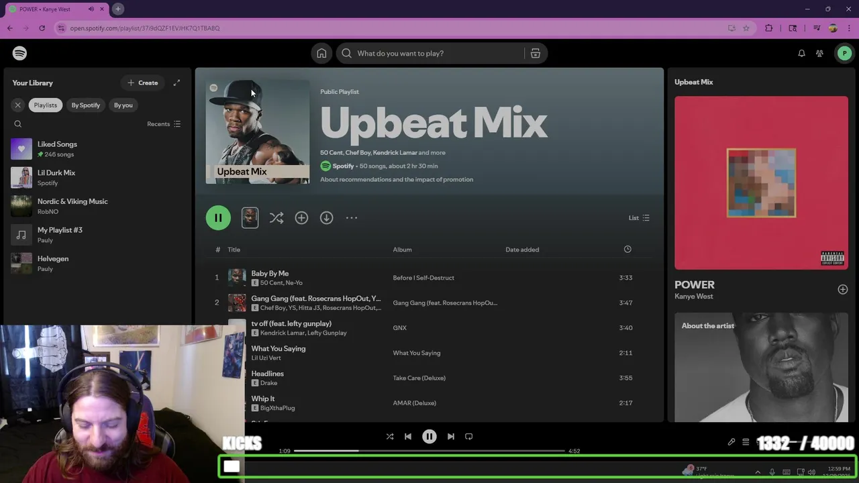The height and width of the screenshot is (483, 859).
Task: Expand Your Library to full view
Action: pos(176,83)
